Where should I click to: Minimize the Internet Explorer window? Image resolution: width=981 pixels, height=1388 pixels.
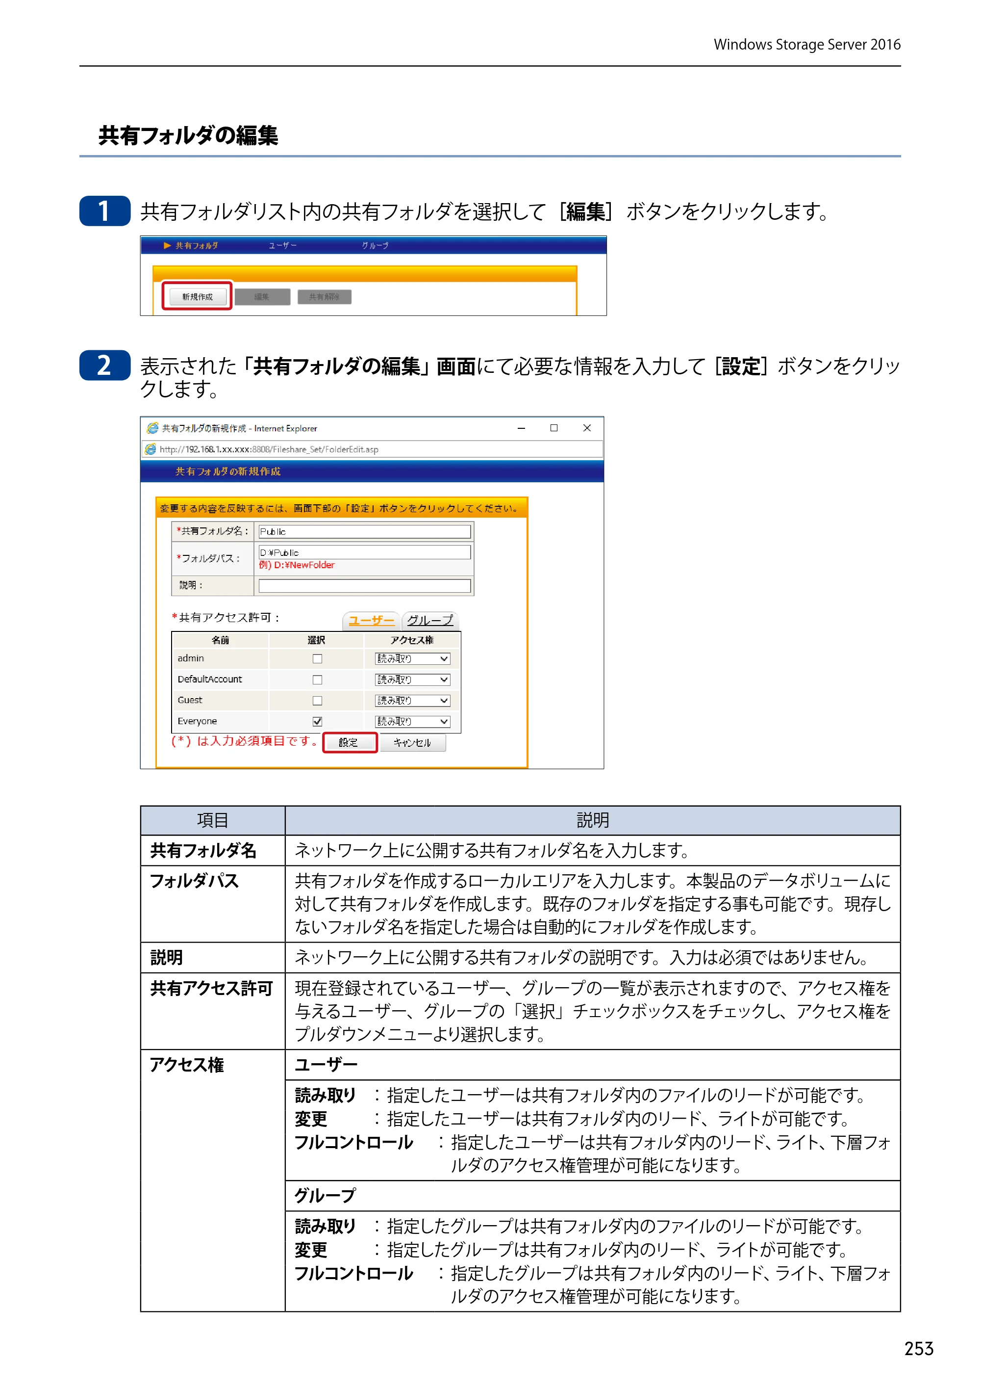coord(521,428)
